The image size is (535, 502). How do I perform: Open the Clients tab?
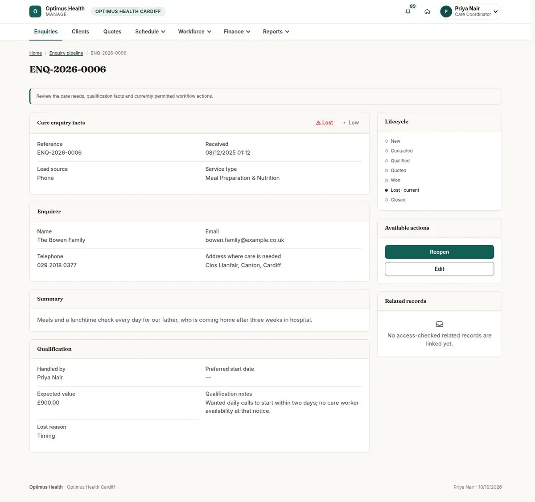(80, 32)
